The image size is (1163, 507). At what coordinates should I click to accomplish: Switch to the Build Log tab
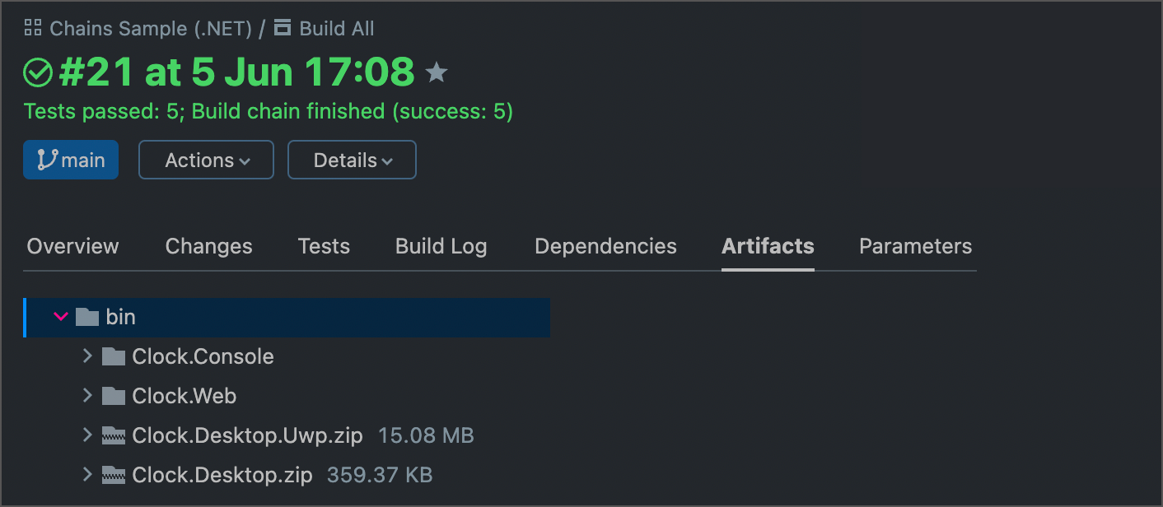click(441, 246)
